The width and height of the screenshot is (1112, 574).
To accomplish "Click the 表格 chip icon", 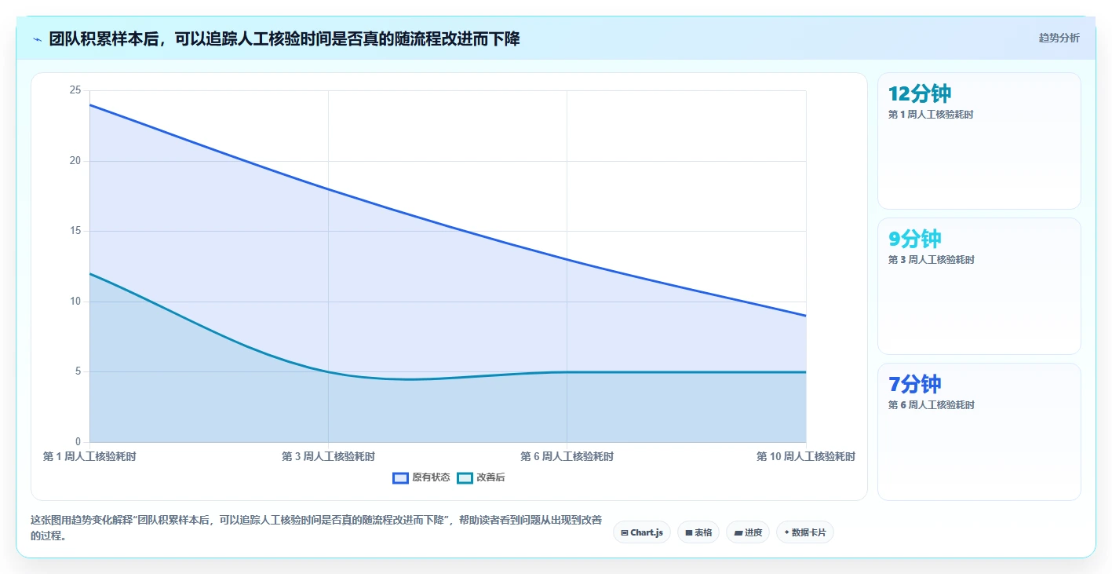I will (x=688, y=532).
